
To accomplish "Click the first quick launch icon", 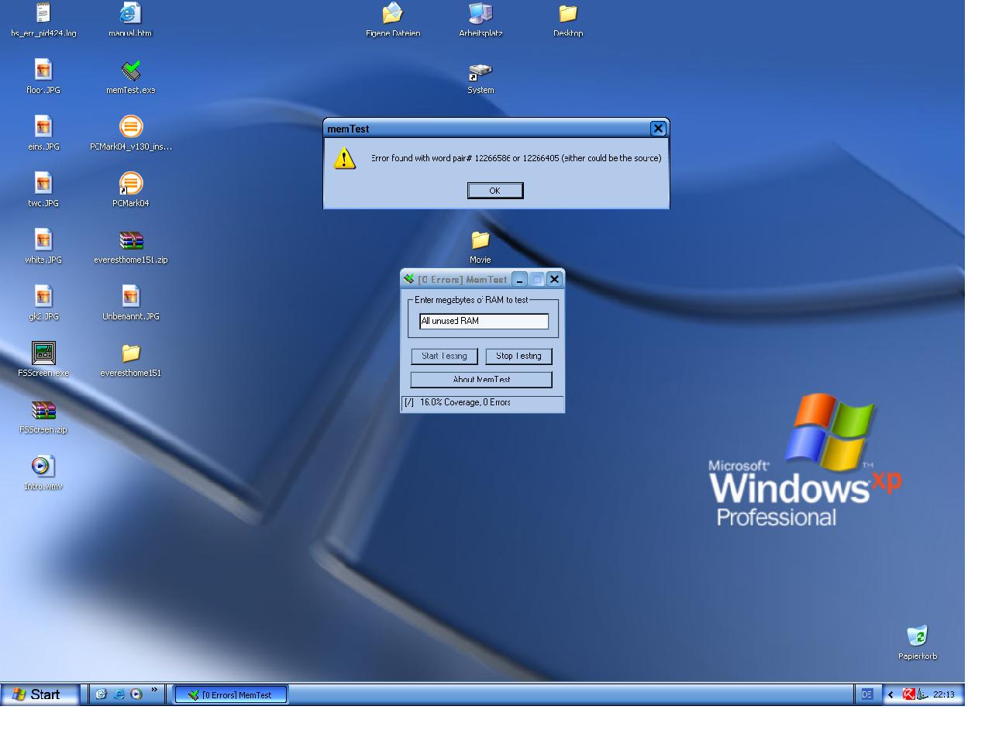I will click(101, 694).
